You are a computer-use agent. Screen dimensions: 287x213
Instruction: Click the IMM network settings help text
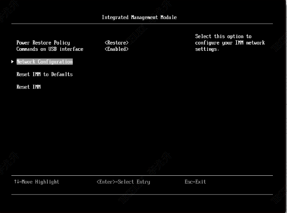point(230,43)
